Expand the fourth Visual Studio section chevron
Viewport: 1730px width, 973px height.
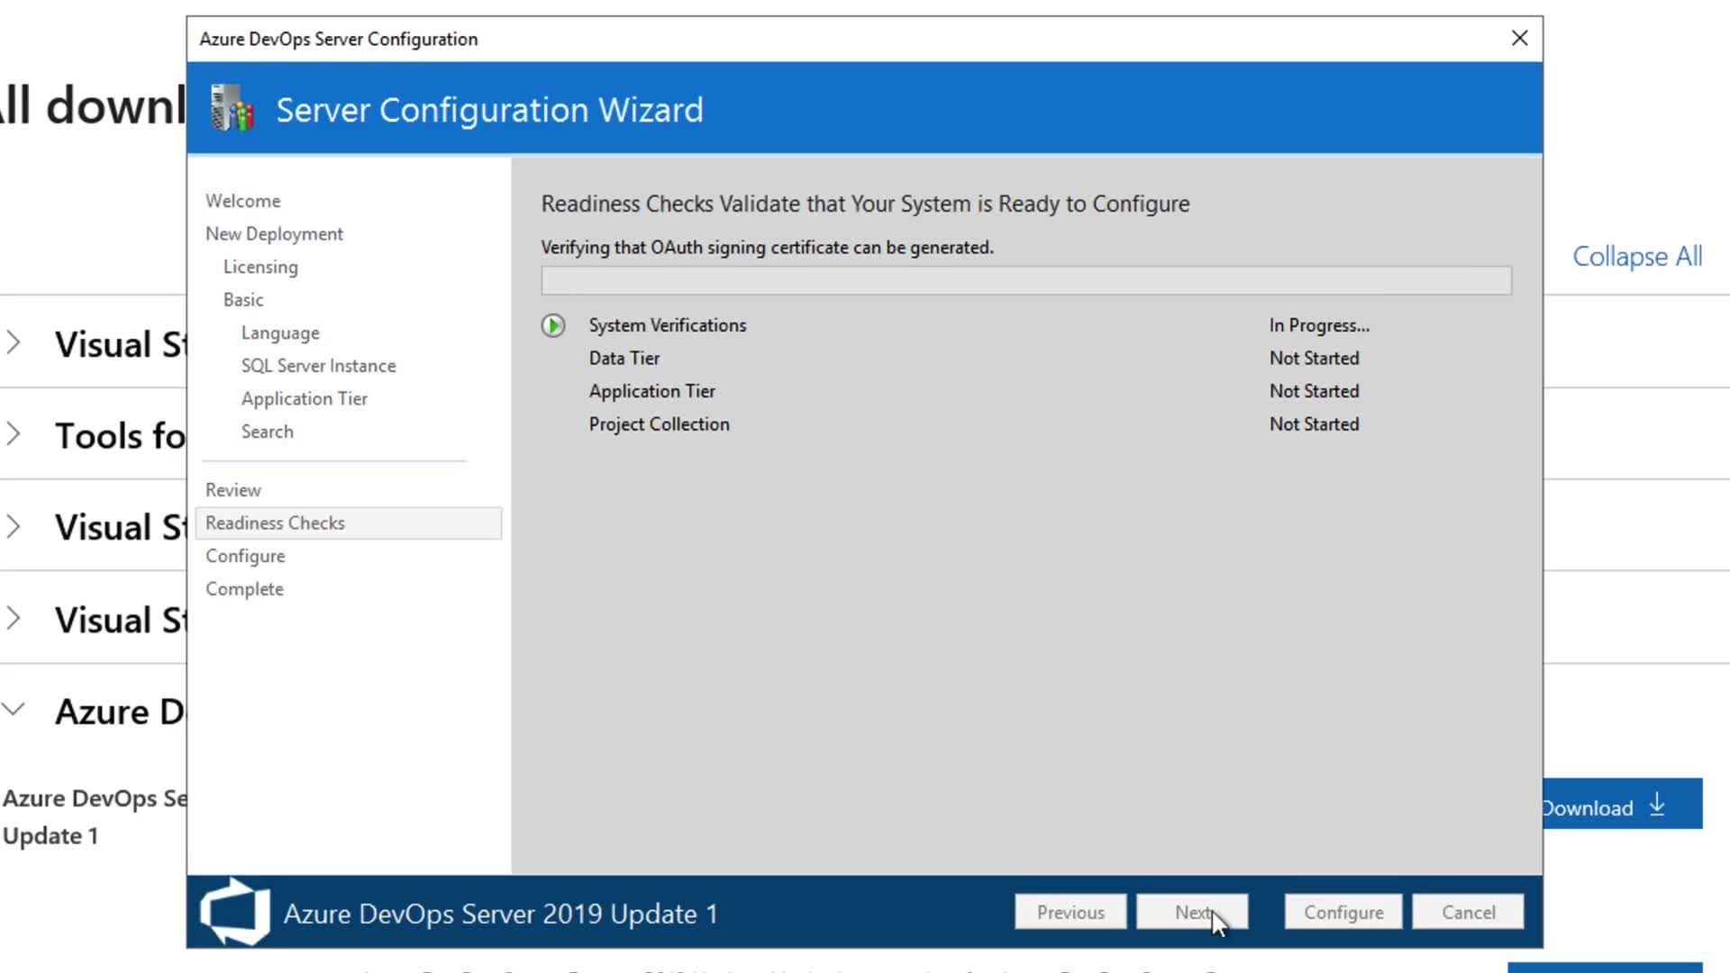pos(14,619)
